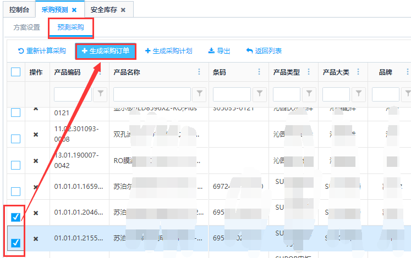The height and width of the screenshot is (258, 411).
Task: Open the 条码 column options menu
Action: click(x=259, y=72)
